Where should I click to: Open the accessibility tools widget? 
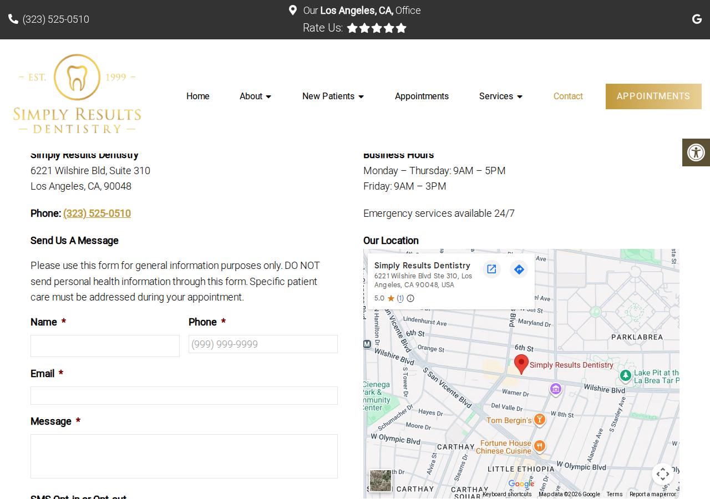pyautogui.click(x=696, y=152)
